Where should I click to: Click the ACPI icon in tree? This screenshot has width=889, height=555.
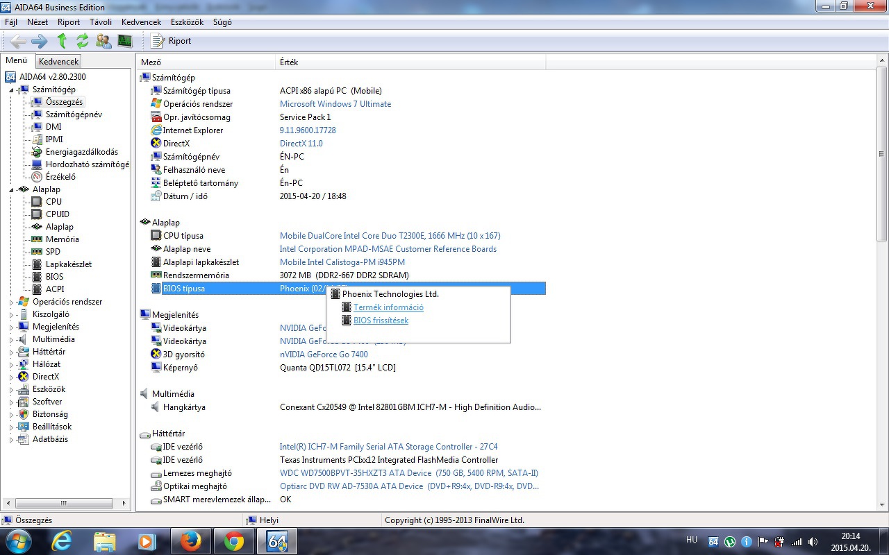tap(38, 289)
